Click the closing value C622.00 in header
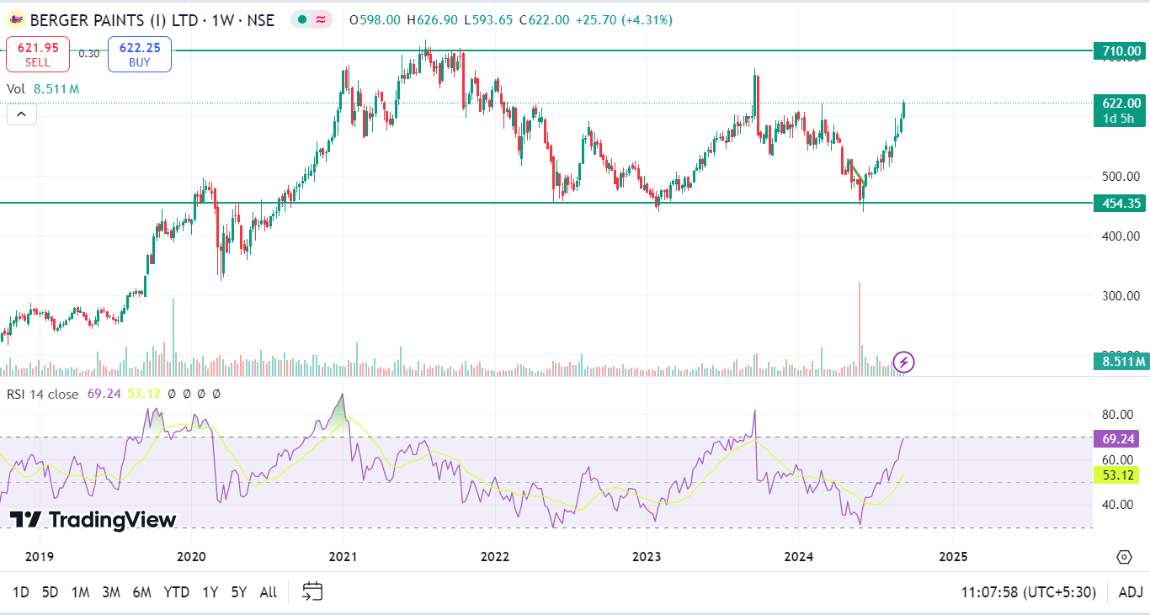1150x615 pixels. coord(544,20)
